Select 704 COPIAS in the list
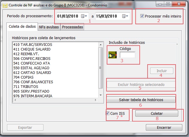The height and width of the screenshot is (137, 189). [x=24, y=77]
